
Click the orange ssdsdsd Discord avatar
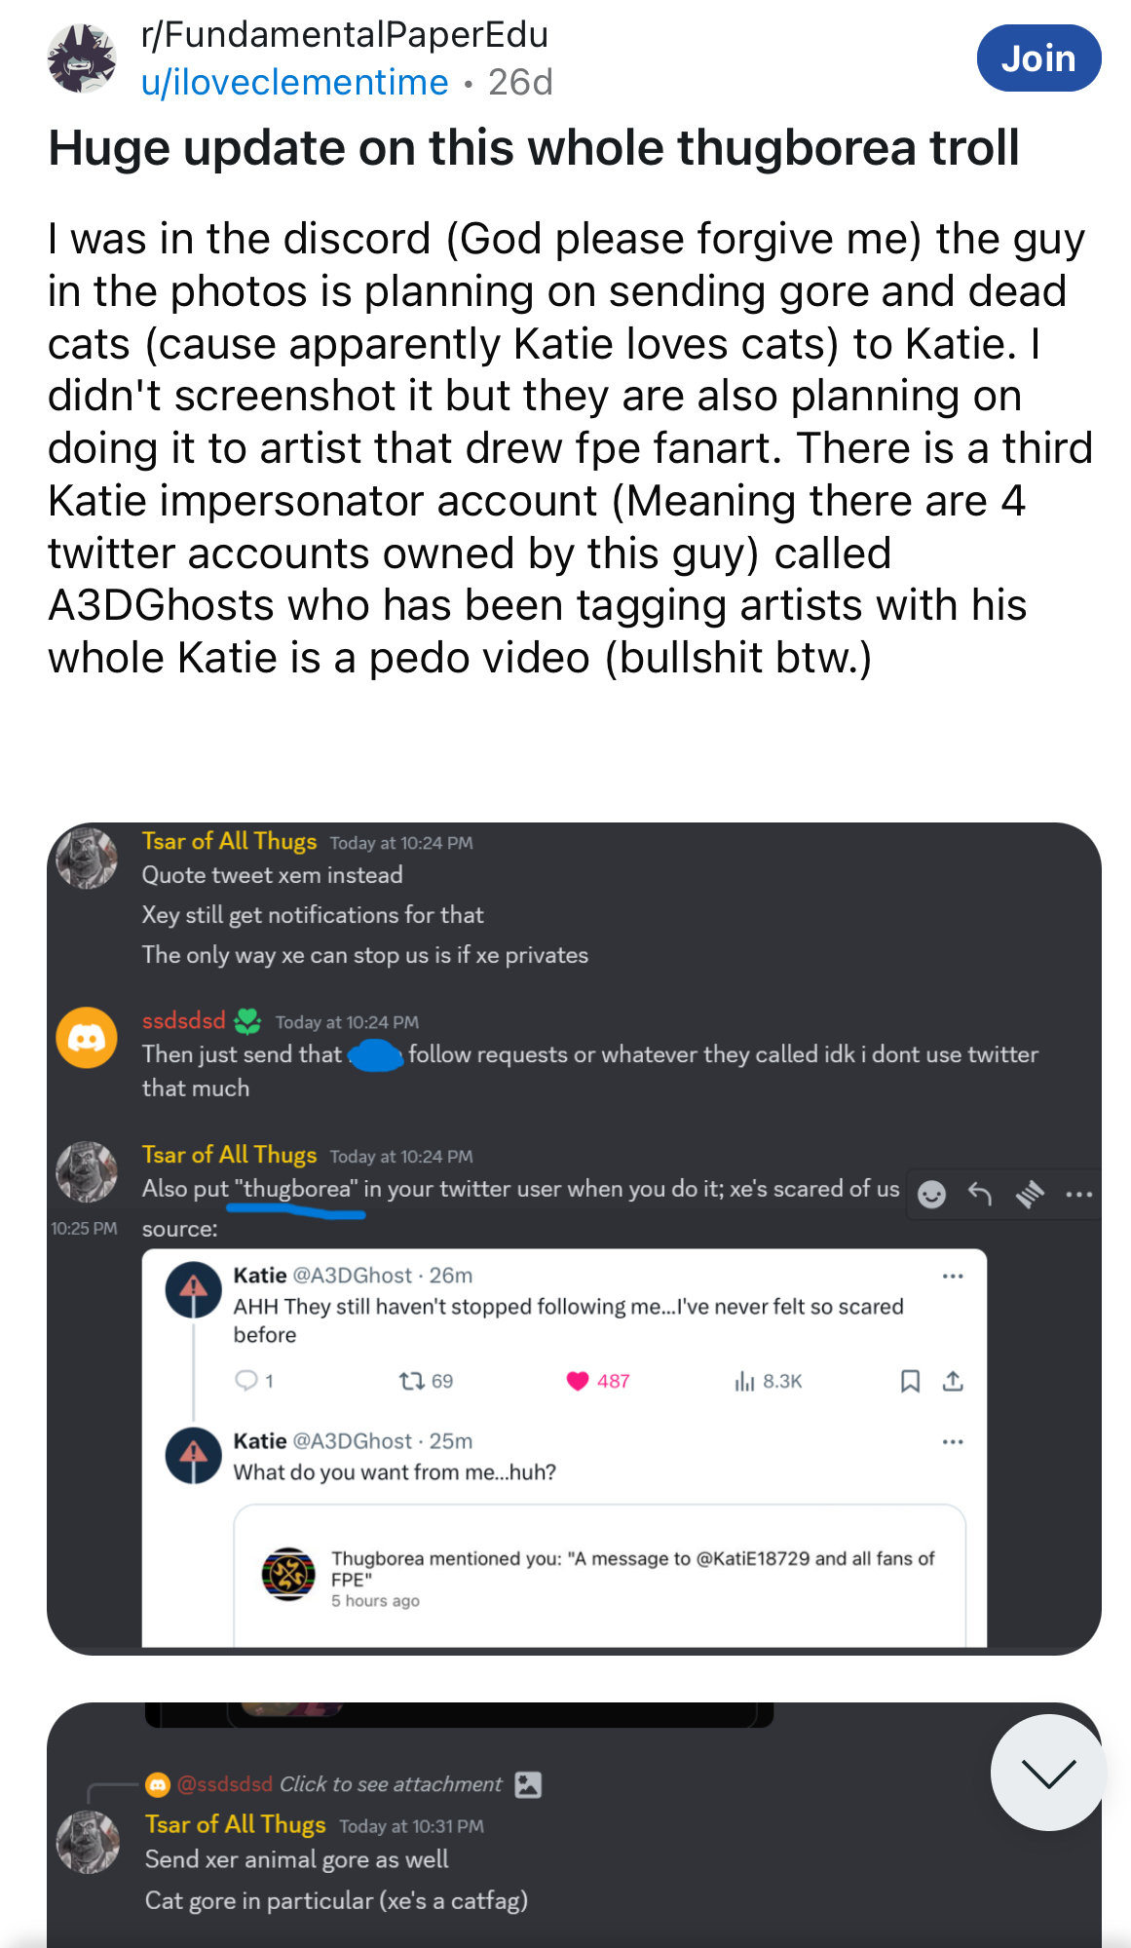[87, 1038]
